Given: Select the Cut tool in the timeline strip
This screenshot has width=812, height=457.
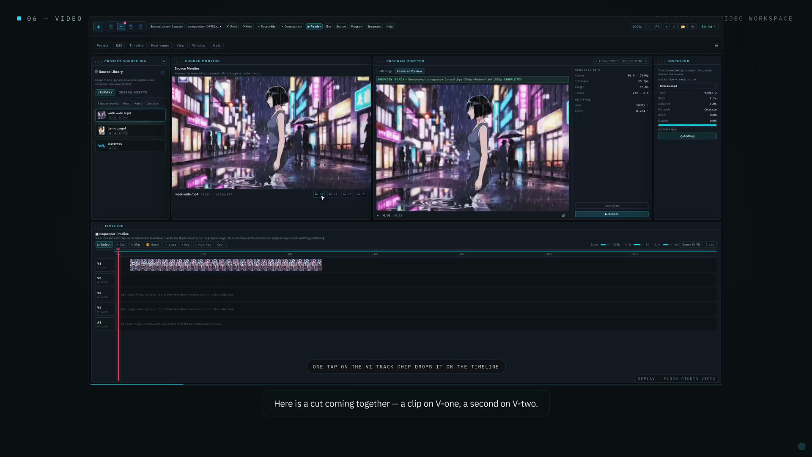Looking at the screenshot, I should [121, 245].
